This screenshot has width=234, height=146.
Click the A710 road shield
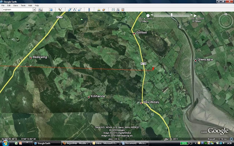click(x=143, y=64)
